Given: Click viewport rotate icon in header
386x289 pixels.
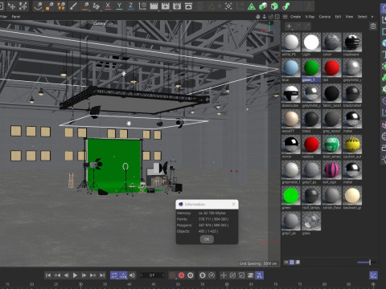Looking at the screenshot, I should pos(271,17).
